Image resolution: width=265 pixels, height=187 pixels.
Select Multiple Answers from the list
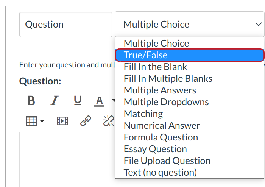point(160,90)
